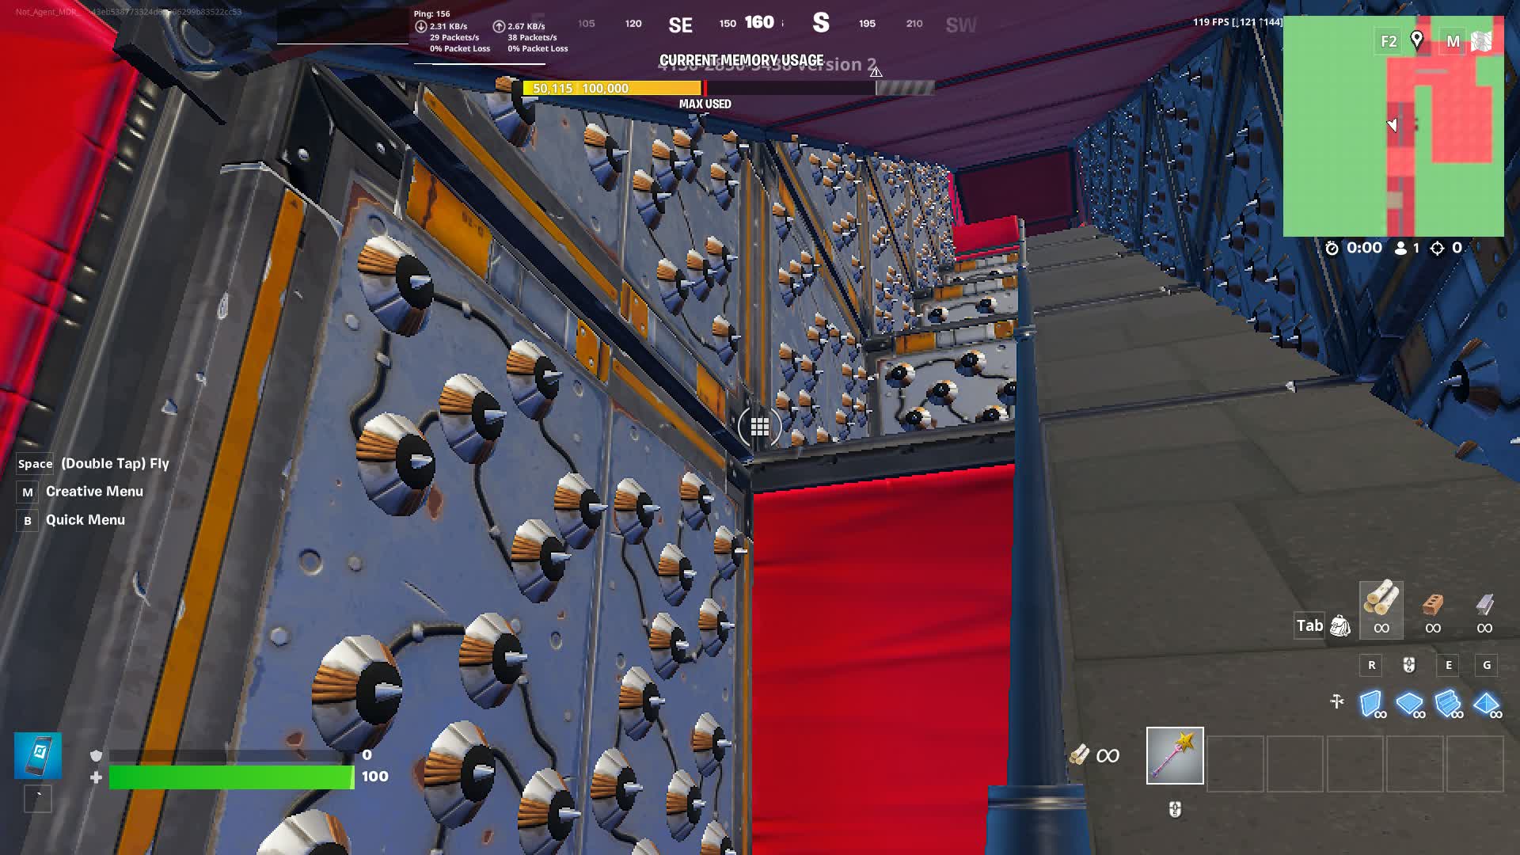Viewport: 1520px width, 855px height.
Task: Select the star wand pickaxe slot
Action: [x=1175, y=755]
